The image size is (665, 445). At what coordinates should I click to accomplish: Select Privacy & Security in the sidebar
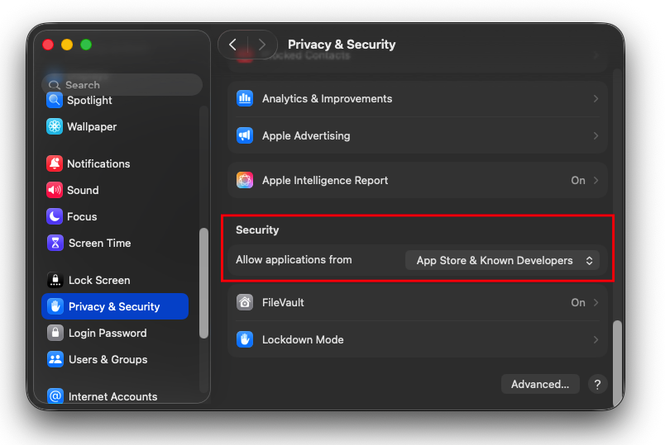click(x=115, y=306)
